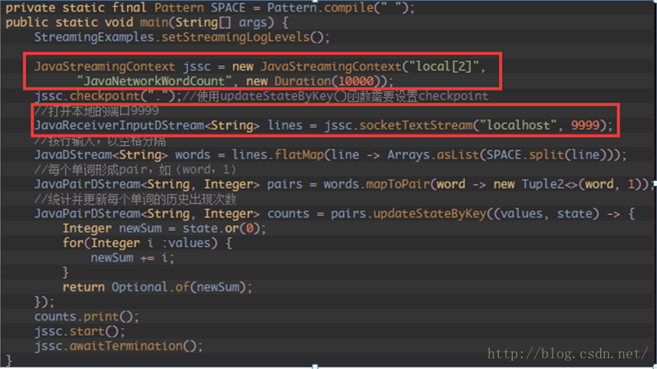Click the closing '});' lambda line
Screen dimensions: 657x369
(x=45, y=302)
